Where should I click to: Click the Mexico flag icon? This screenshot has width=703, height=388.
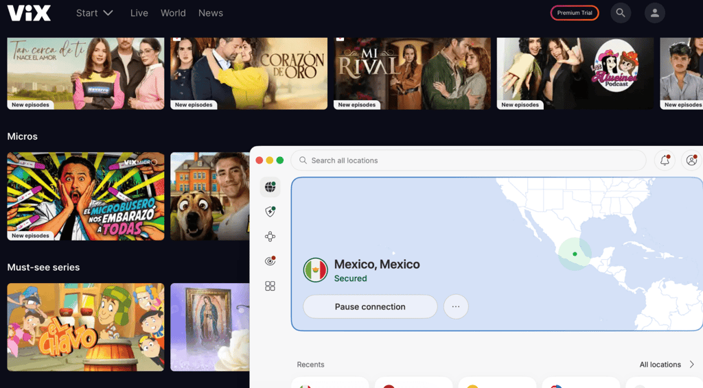pyautogui.click(x=315, y=270)
